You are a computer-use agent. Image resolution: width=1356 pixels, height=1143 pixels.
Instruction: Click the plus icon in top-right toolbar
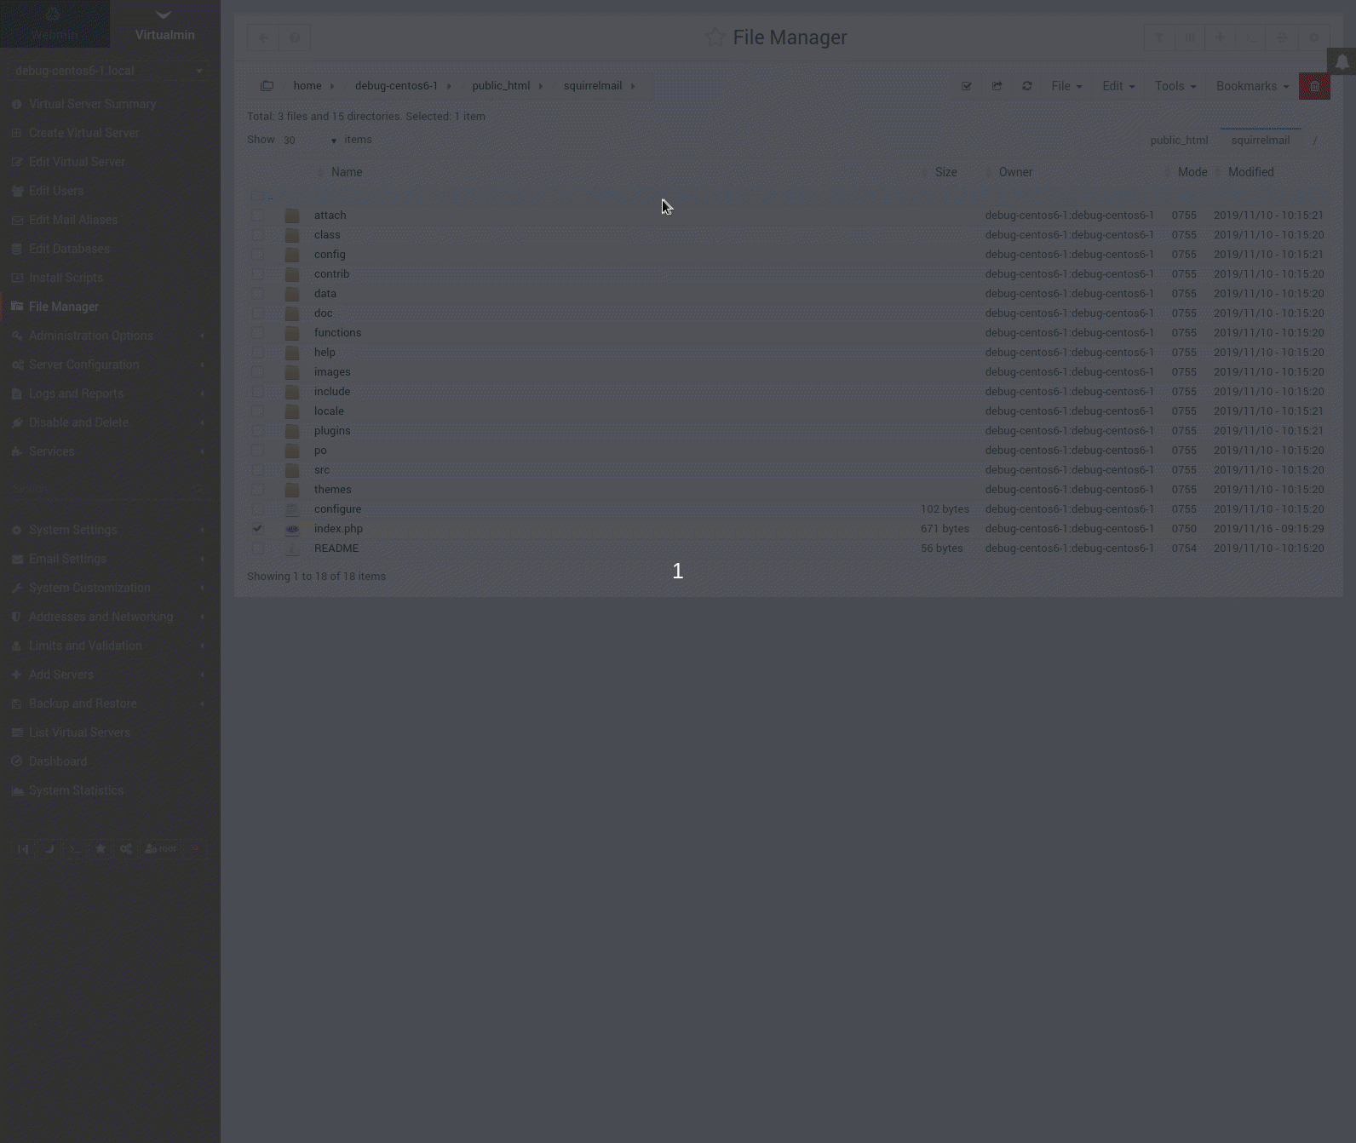click(1221, 37)
